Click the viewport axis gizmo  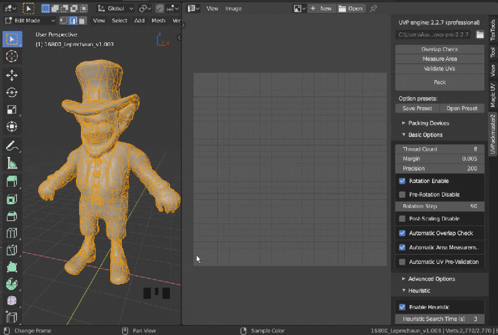point(162,40)
